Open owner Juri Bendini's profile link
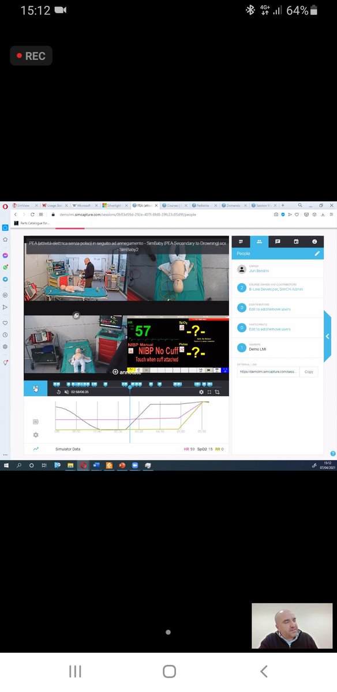Viewport: 337px width, 692px height. [258, 270]
